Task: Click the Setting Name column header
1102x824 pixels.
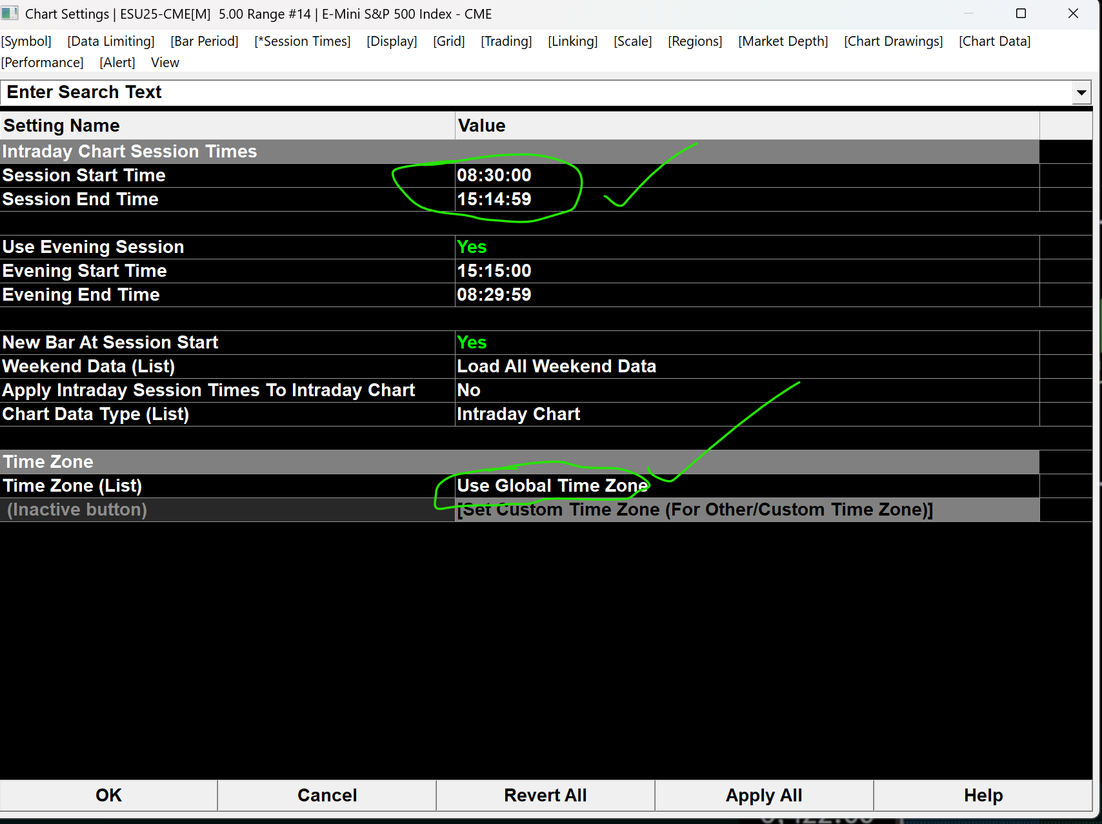Action: pyautogui.click(x=228, y=126)
